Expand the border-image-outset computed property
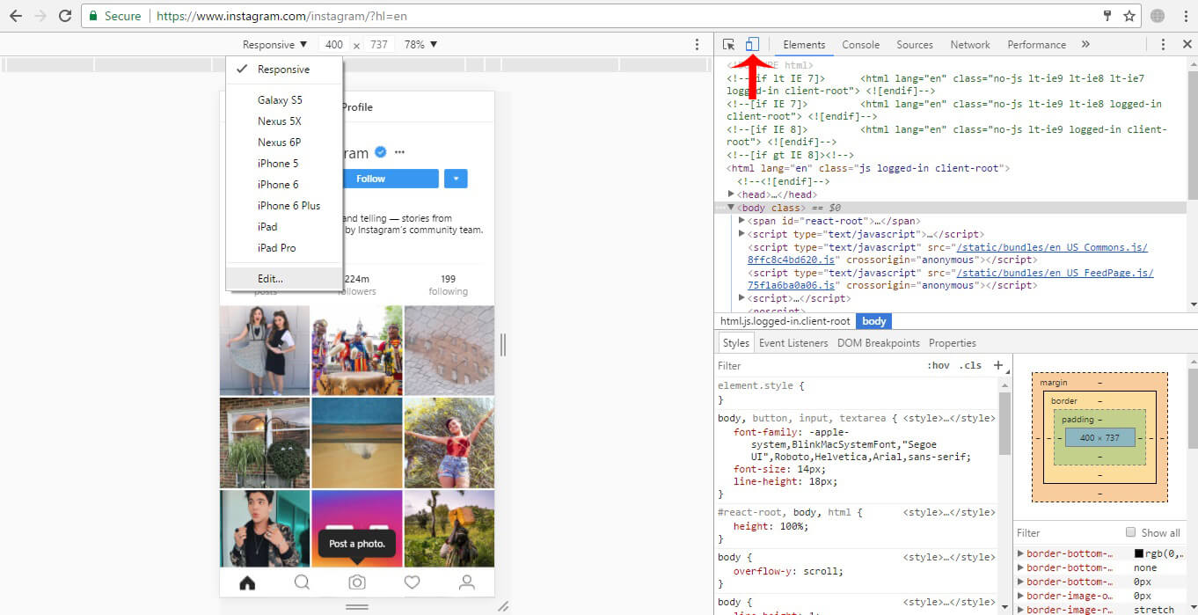Viewport: 1198px width, 615px height. 1021,596
